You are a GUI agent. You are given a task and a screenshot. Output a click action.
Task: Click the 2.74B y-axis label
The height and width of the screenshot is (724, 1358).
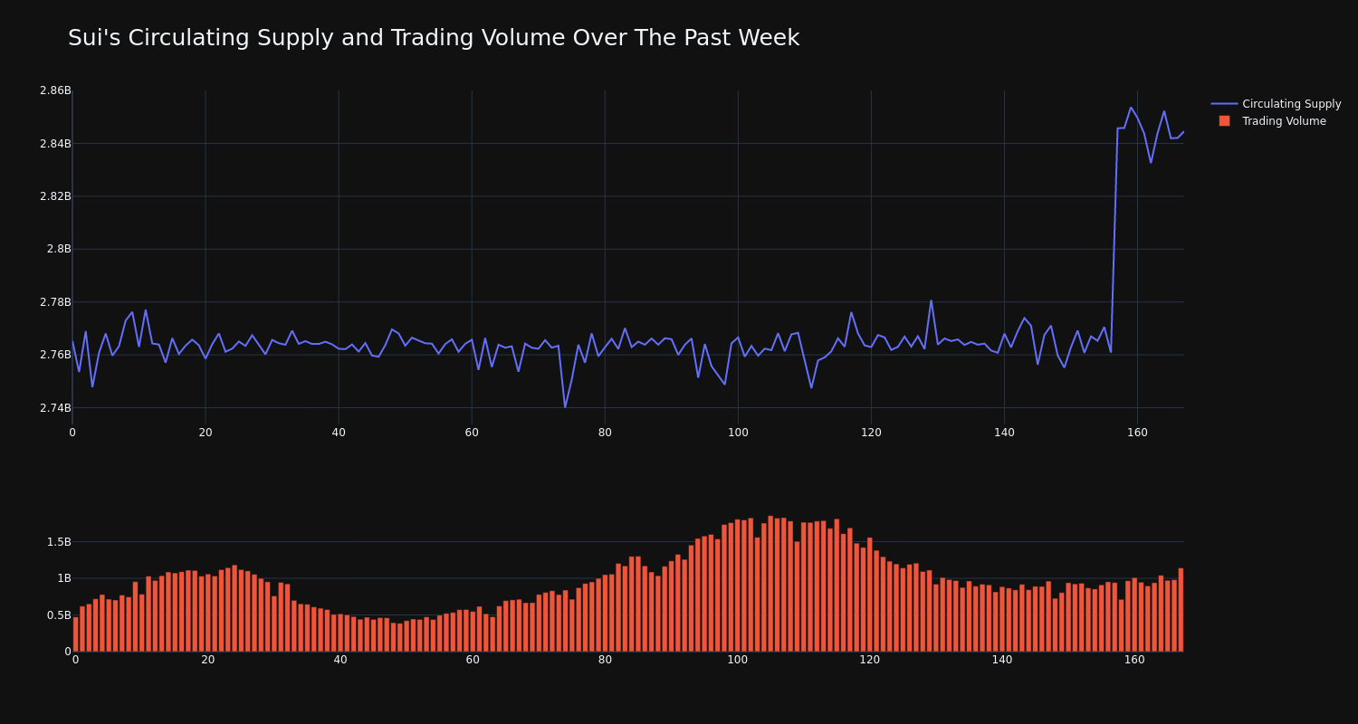point(55,408)
